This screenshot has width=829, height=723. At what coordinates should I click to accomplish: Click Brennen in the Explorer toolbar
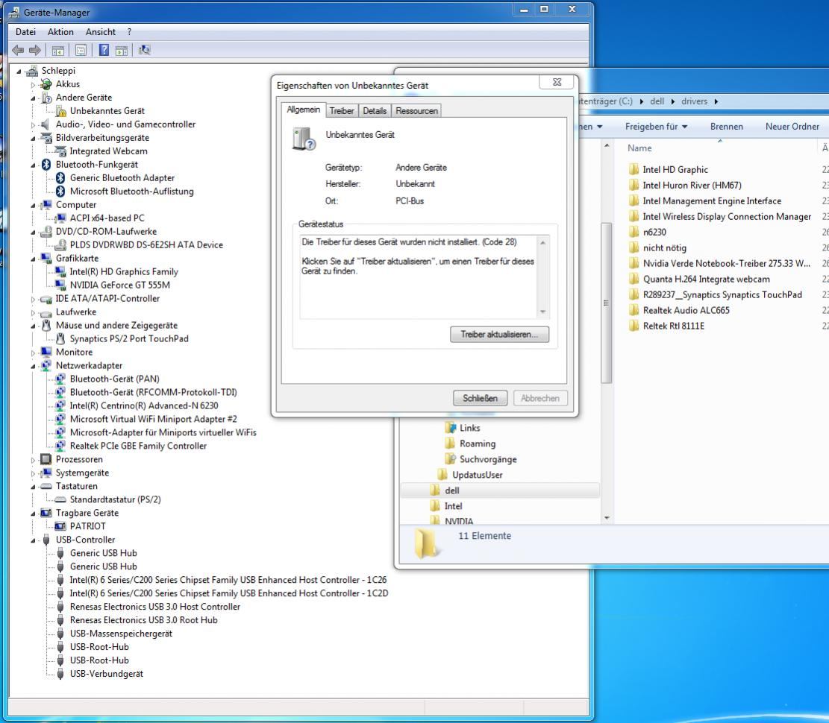click(x=727, y=127)
